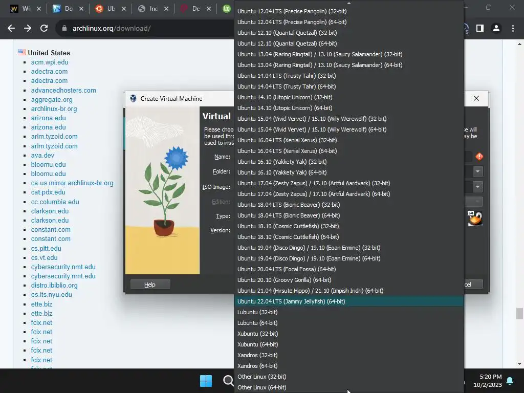Select Ubuntu 21.04 (Hirsute Hippo) / 21.10 entry

349,291
